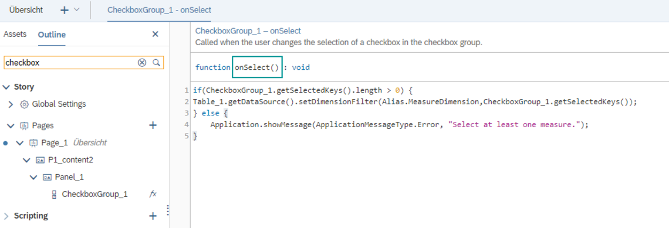Expand the Scripting section
Viewport: 669px width, 228px height.
pos(6,216)
